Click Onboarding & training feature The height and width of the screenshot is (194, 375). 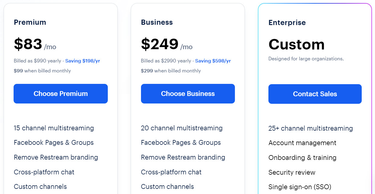tap(302, 157)
